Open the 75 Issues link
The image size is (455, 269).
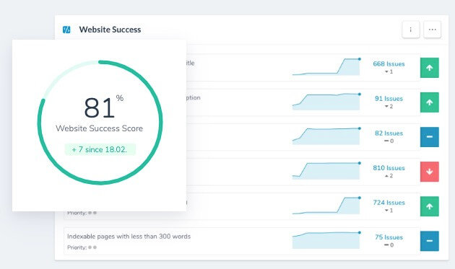(x=389, y=237)
